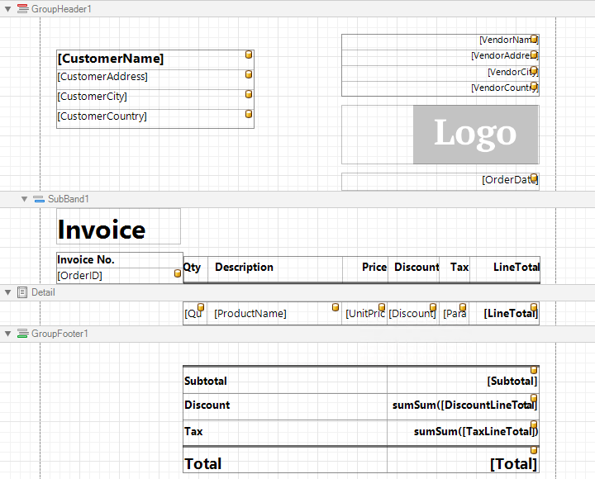The height and width of the screenshot is (479, 595).
Task: Click the SubBand1 band icon
Action: click(x=39, y=199)
